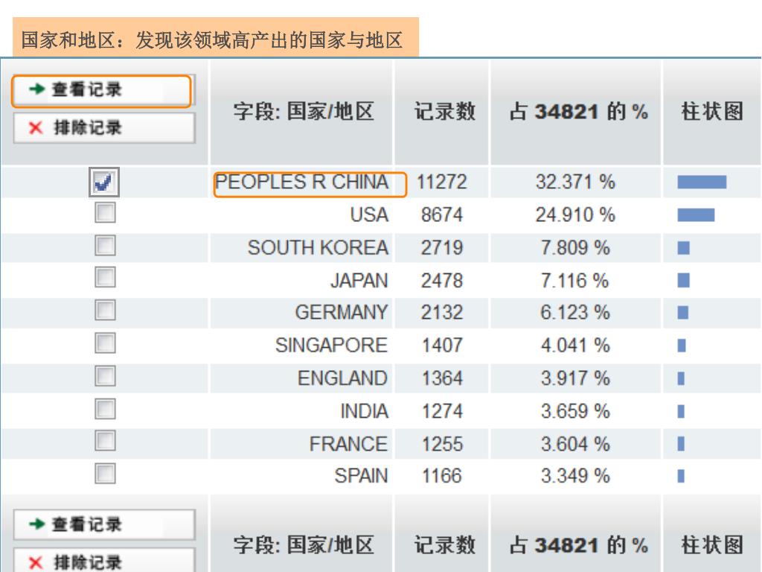The width and height of the screenshot is (762, 572).
Task: Check the SOUTH KOREA row checkbox
Action: pos(105,246)
